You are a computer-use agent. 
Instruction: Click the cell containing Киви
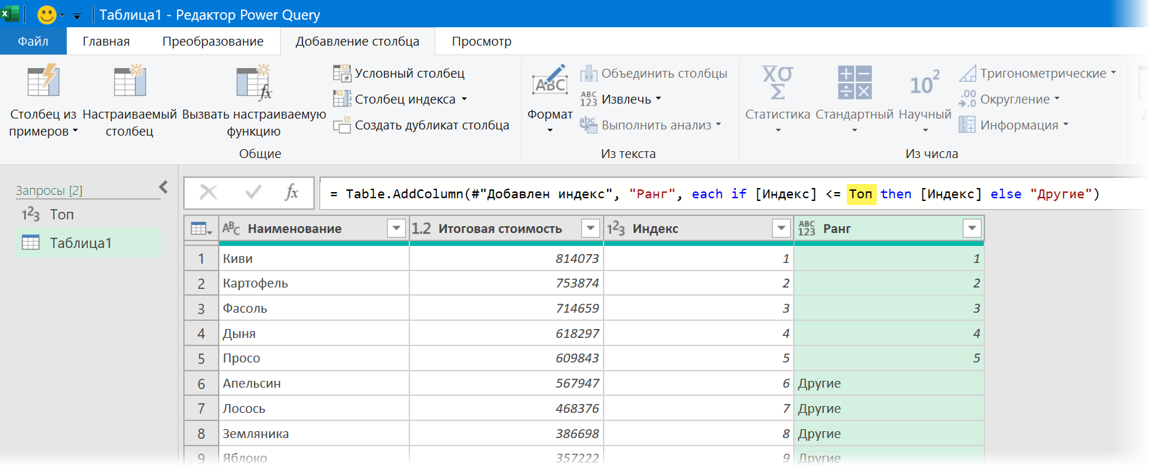pyautogui.click(x=314, y=259)
